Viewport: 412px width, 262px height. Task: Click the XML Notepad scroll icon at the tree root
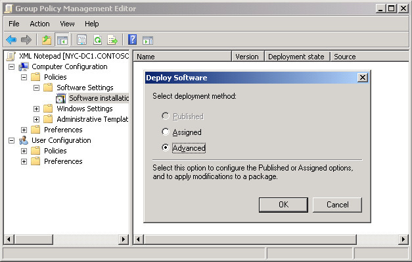(11, 56)
